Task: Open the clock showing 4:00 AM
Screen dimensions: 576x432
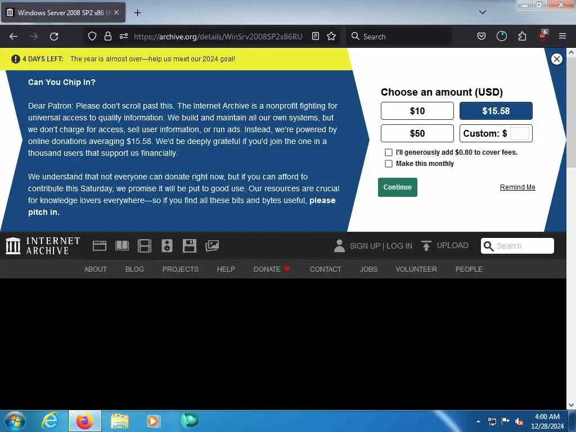Action: coord(547,421)
